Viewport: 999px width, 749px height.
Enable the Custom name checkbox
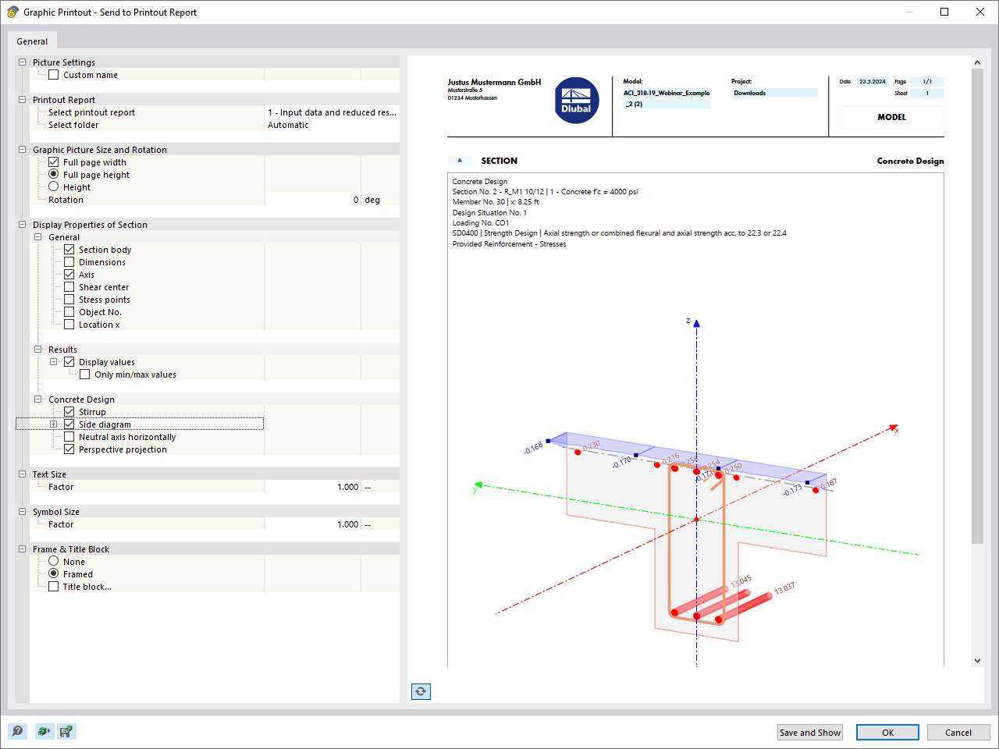(x=53, y=74)
